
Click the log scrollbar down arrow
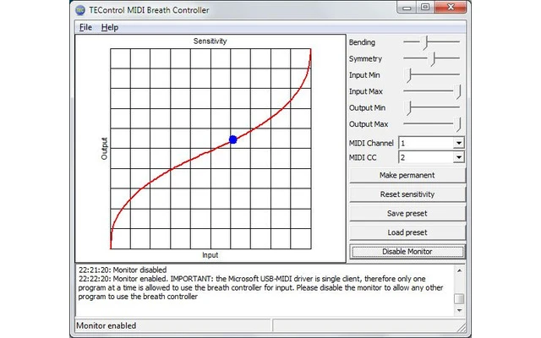[459, 310]
